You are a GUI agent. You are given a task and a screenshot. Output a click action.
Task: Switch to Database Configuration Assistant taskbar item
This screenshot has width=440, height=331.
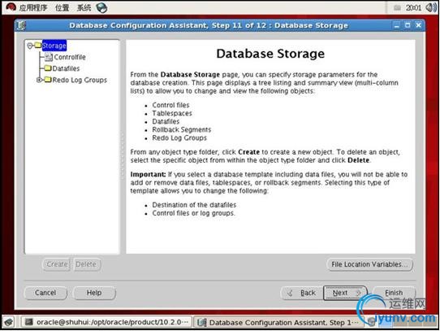tap(278, 322)
